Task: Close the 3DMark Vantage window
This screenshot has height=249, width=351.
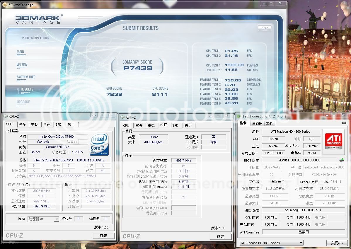Action: point(280,4)
